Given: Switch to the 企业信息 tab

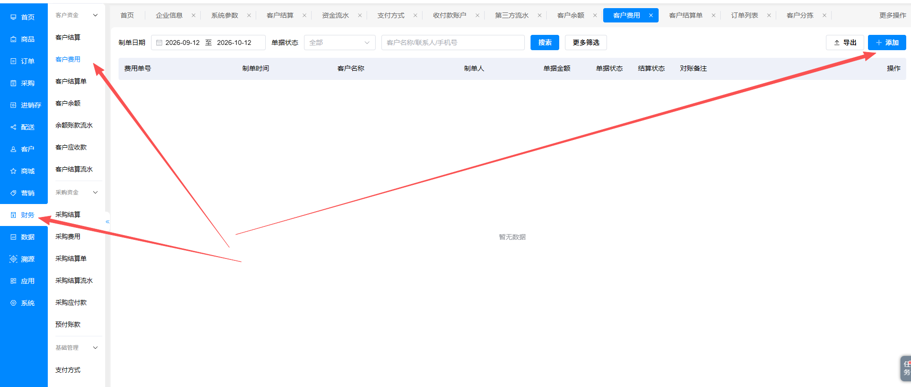Looking at the screenshot, I should pyautogui.click(x=169, y=15).
